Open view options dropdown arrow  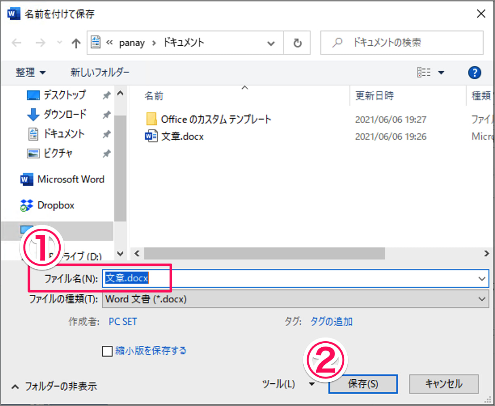tap(441, 73)
